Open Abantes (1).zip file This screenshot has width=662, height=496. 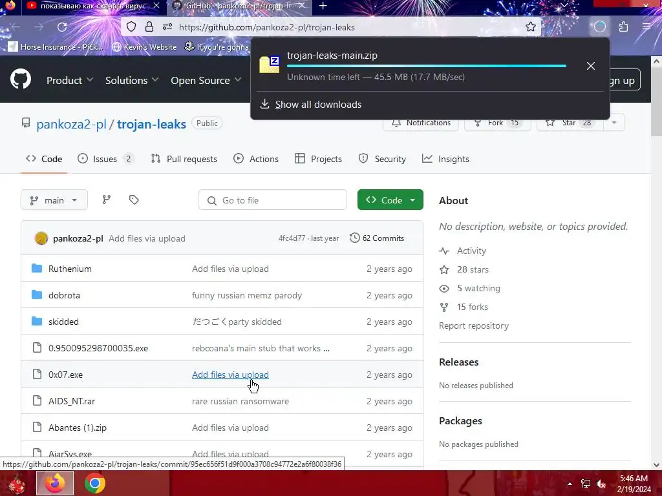click(x=78, y=428)
